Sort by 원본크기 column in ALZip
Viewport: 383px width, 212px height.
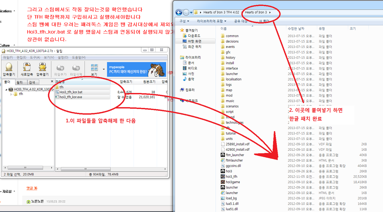click(x=149, y=82)
